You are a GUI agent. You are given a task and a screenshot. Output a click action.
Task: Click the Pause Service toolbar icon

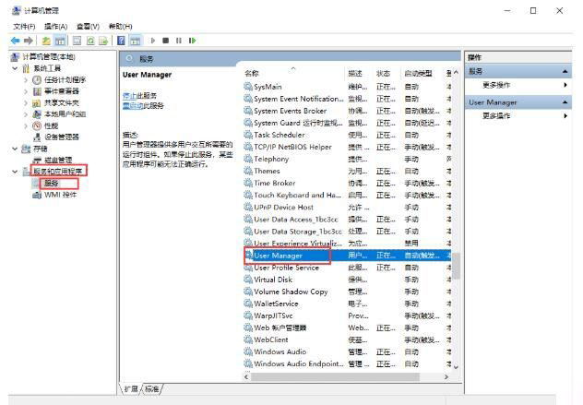180,41
